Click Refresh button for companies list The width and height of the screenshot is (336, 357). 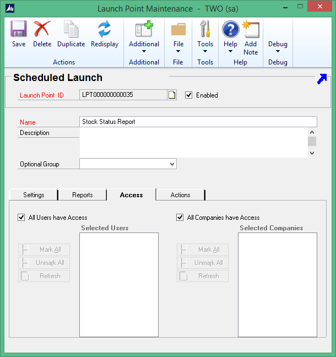tap(203, 276)
